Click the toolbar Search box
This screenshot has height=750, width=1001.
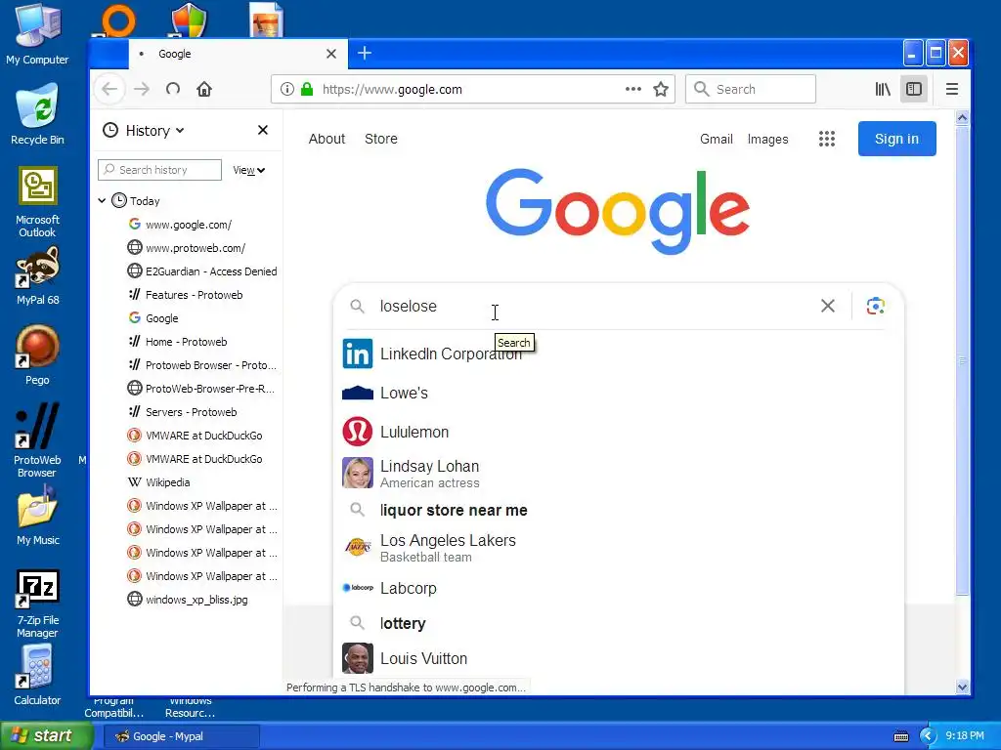click(x=751, y=89)
